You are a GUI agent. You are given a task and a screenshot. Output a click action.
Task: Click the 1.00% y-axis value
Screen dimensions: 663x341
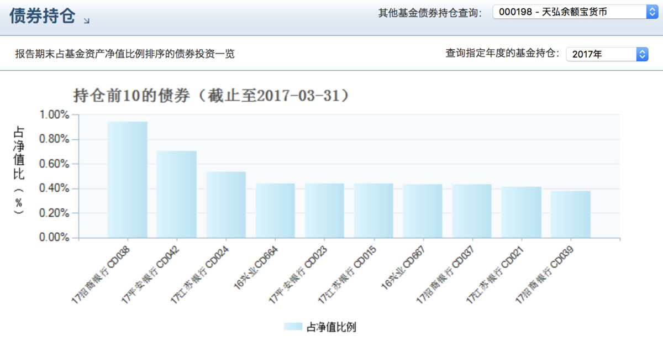[54, 115]
